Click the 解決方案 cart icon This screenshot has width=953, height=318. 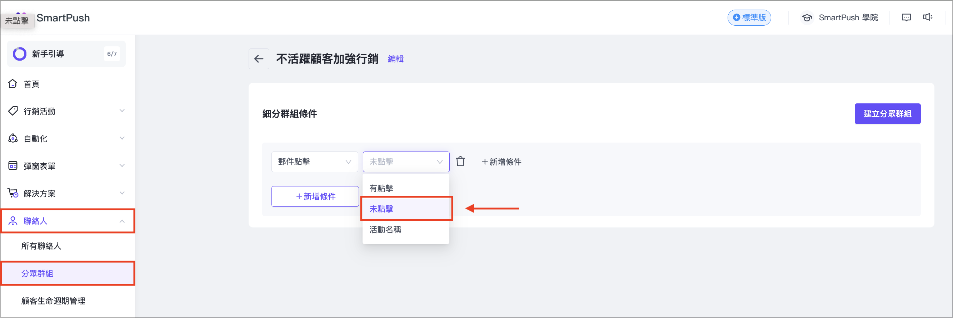(x=13, y=193)
